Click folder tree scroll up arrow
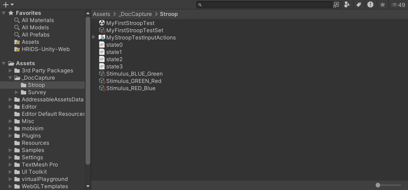The width and height of the screenshot is (408, 190). coord(88,13)
